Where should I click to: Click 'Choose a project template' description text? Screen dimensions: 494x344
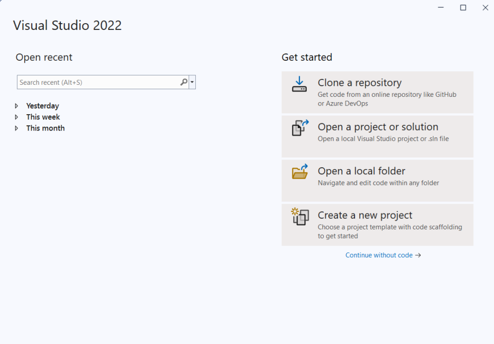click(390, 231)
